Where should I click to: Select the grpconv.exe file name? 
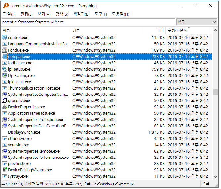[19, 101]
